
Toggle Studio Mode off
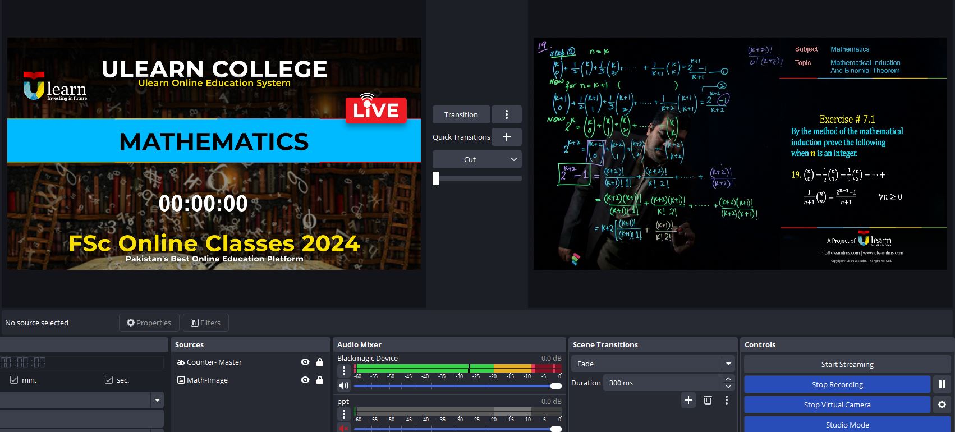pyautogui.click(x=847, y=424)
